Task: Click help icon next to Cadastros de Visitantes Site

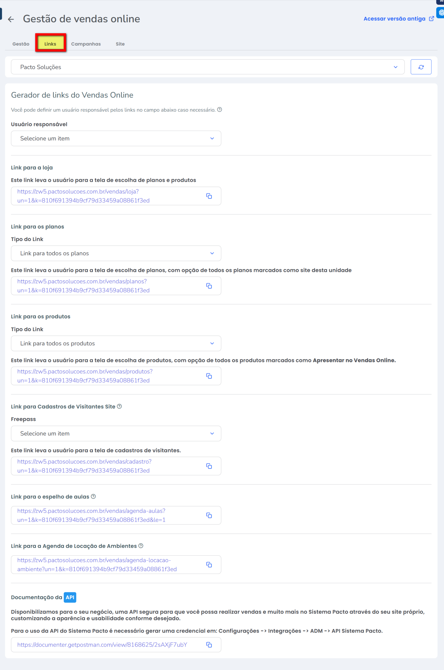Action: 119,406
